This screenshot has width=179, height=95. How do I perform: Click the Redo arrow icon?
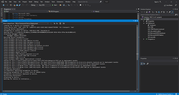pyautogui.click(x=27, y=5)
